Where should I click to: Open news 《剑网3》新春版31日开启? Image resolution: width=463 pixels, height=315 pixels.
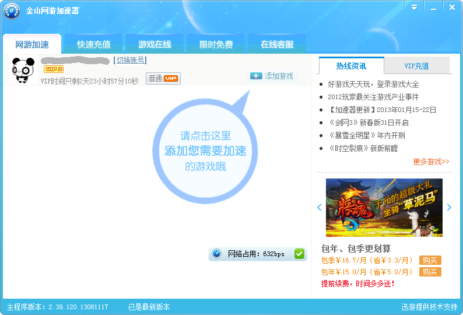pyautogui.click(x=368, y=123)
